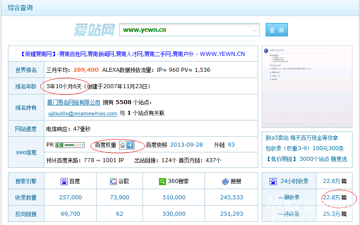Click 搜搜 indexed count 245,533
Image resolution: width=360 pixels, height=225 pixels.
[x=232, y=197]
